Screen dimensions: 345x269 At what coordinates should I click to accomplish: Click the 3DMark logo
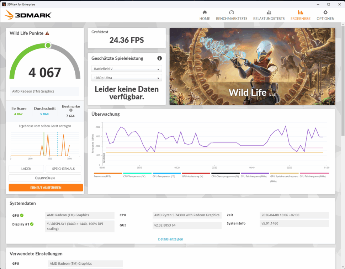point(28,15)
